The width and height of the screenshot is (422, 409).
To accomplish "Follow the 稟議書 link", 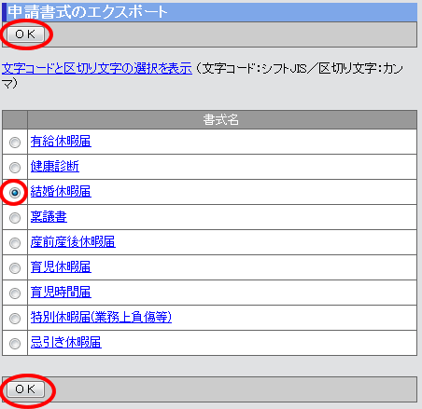I will (49, 217).
